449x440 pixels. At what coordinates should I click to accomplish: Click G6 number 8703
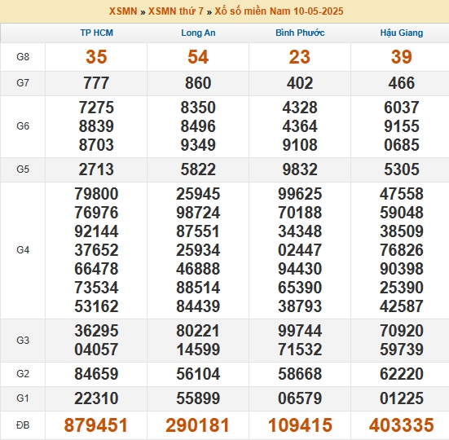click(96, 144)
